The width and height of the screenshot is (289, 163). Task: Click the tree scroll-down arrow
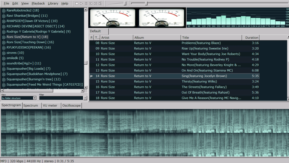coord(86,87)
